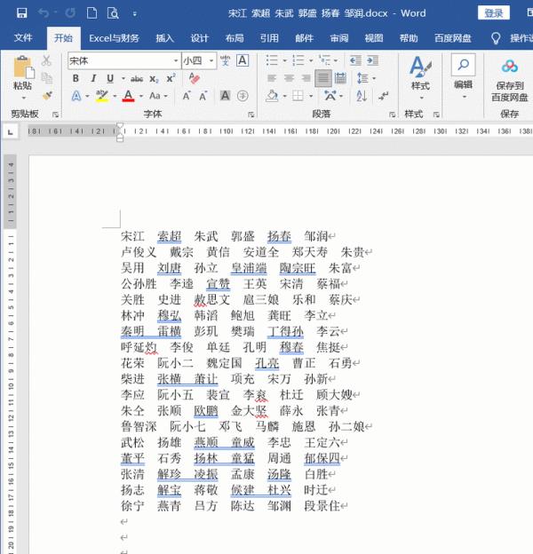Click the bullet list icon
Image resolution: width=533 pixels, height=554 pixels.
(x=272, y=60)
